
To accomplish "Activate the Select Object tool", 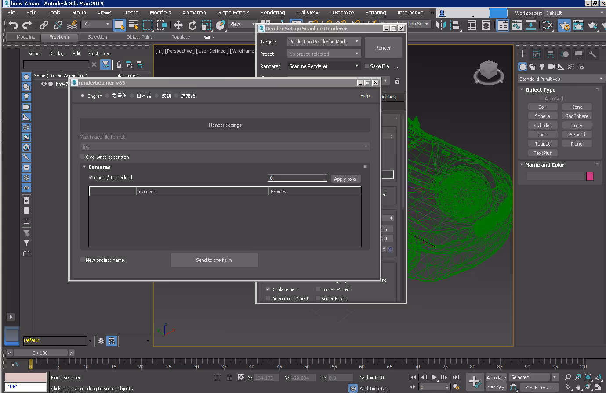I will point(120,25).
